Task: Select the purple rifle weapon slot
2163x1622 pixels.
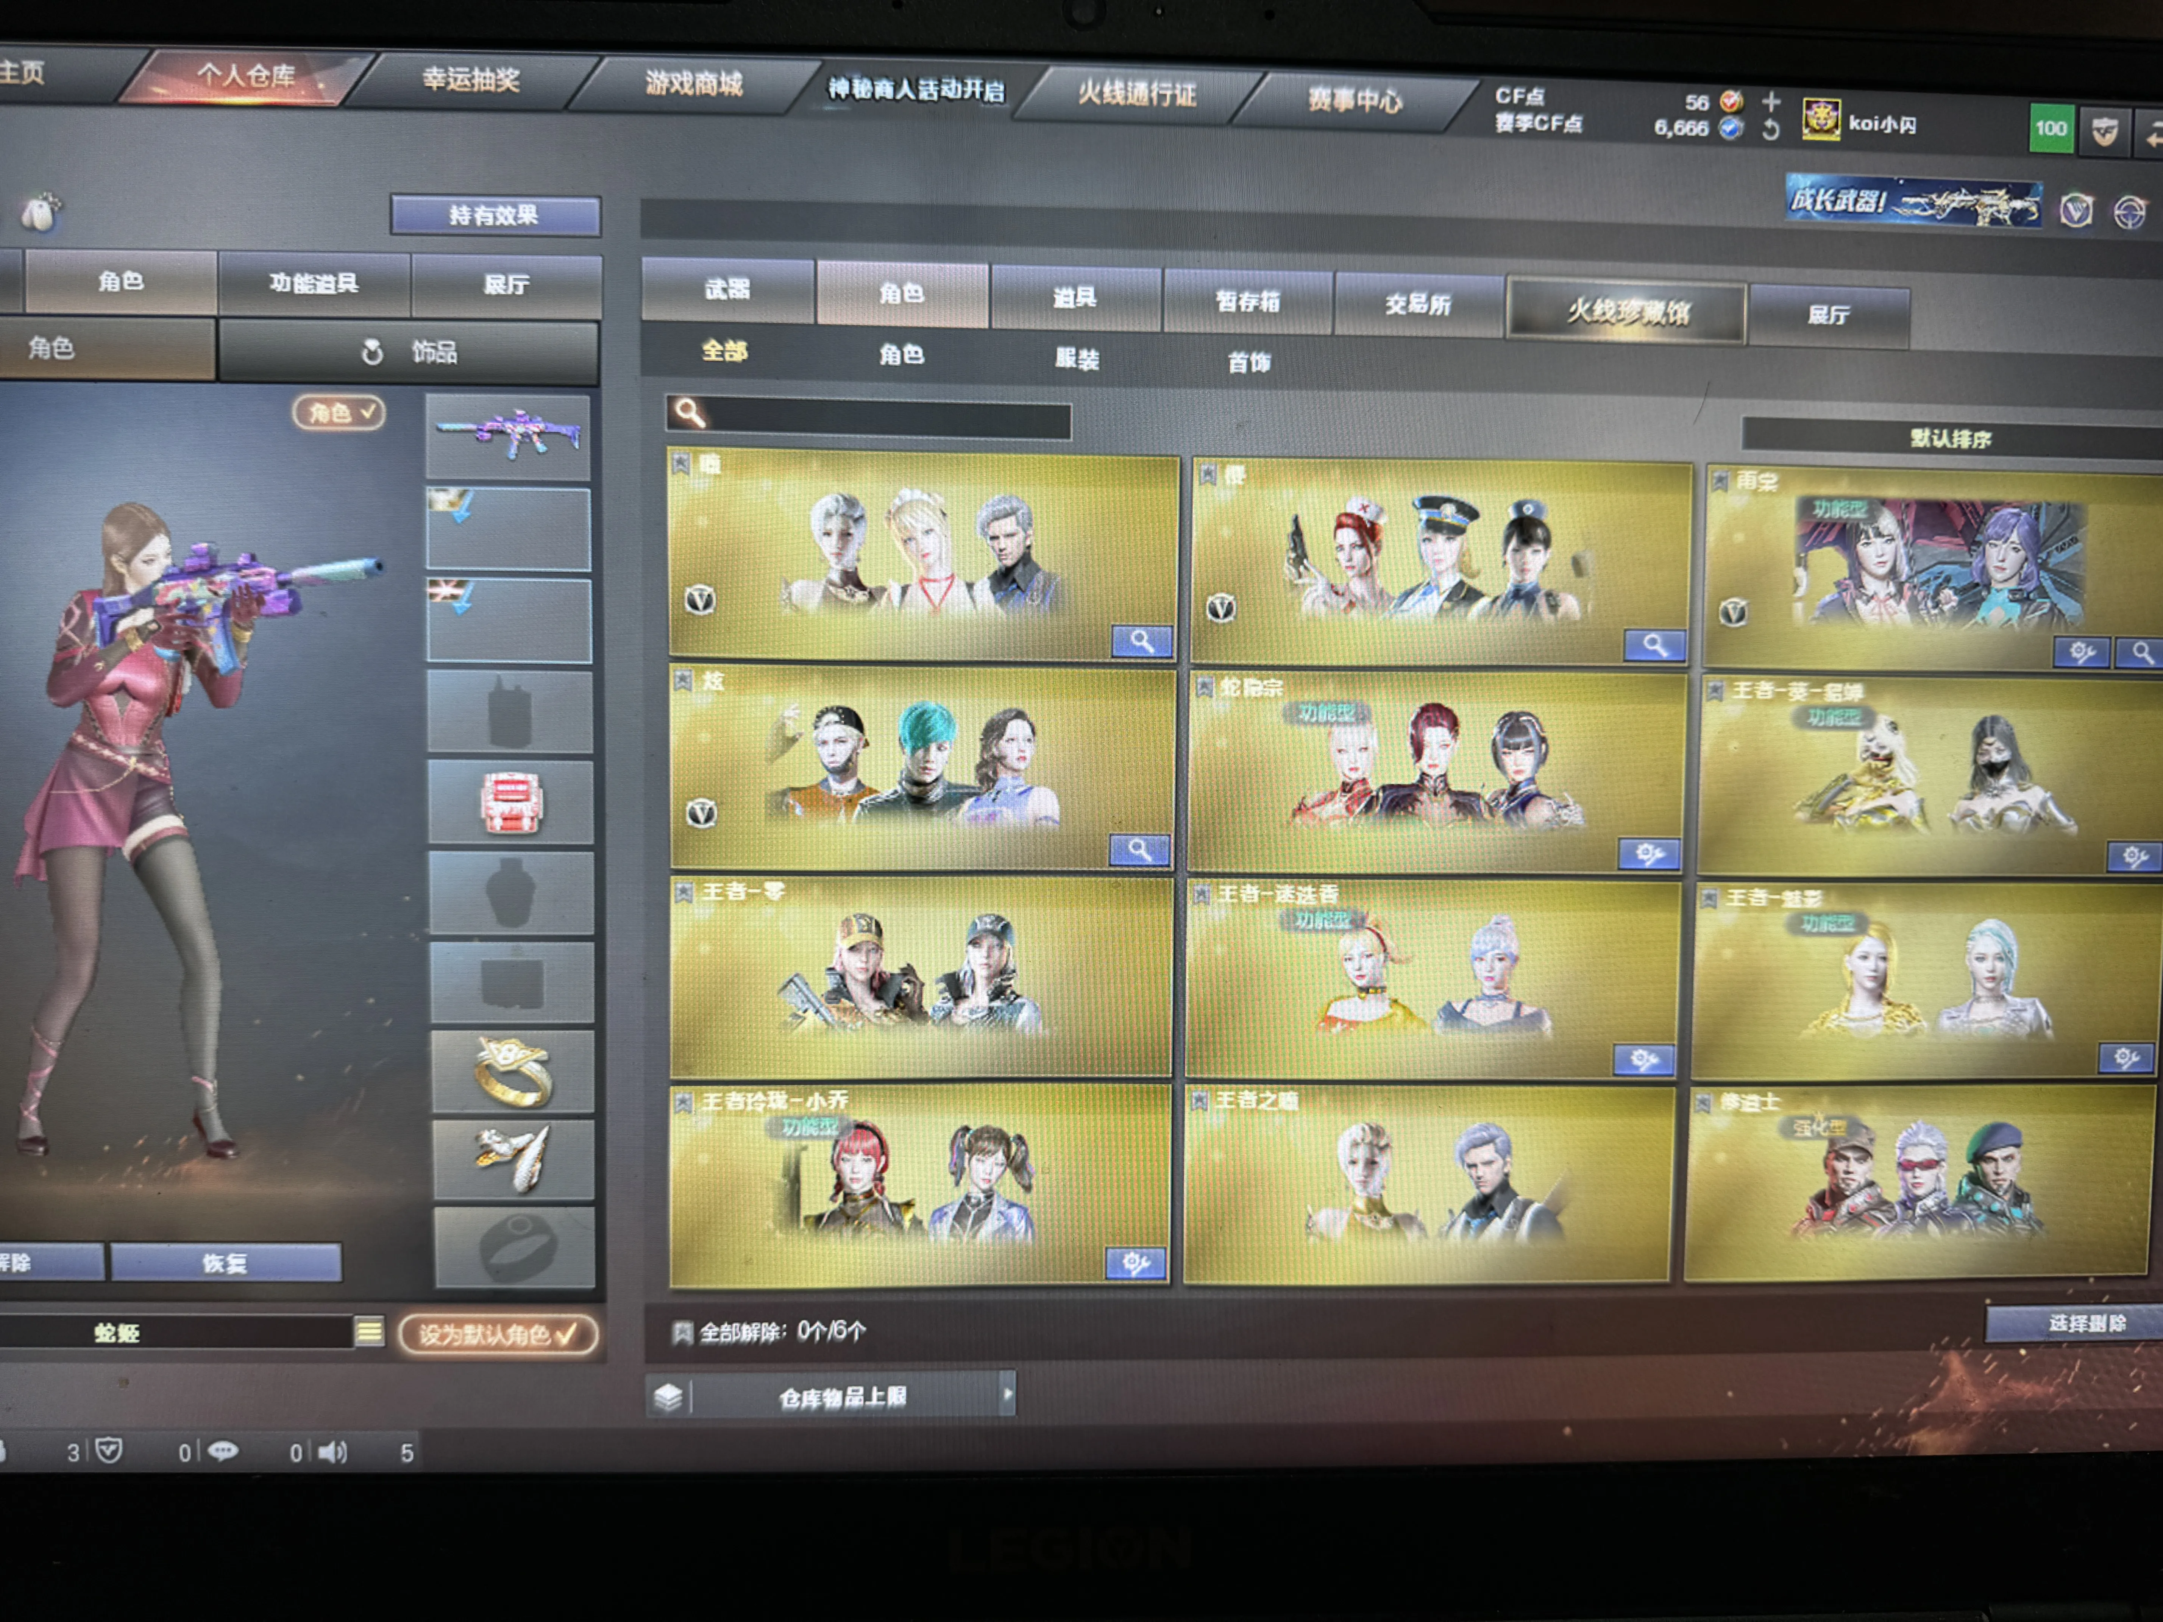Action: (x=509, y=436)
